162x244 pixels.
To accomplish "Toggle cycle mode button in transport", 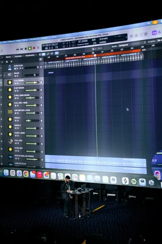I will coord(38,48).
